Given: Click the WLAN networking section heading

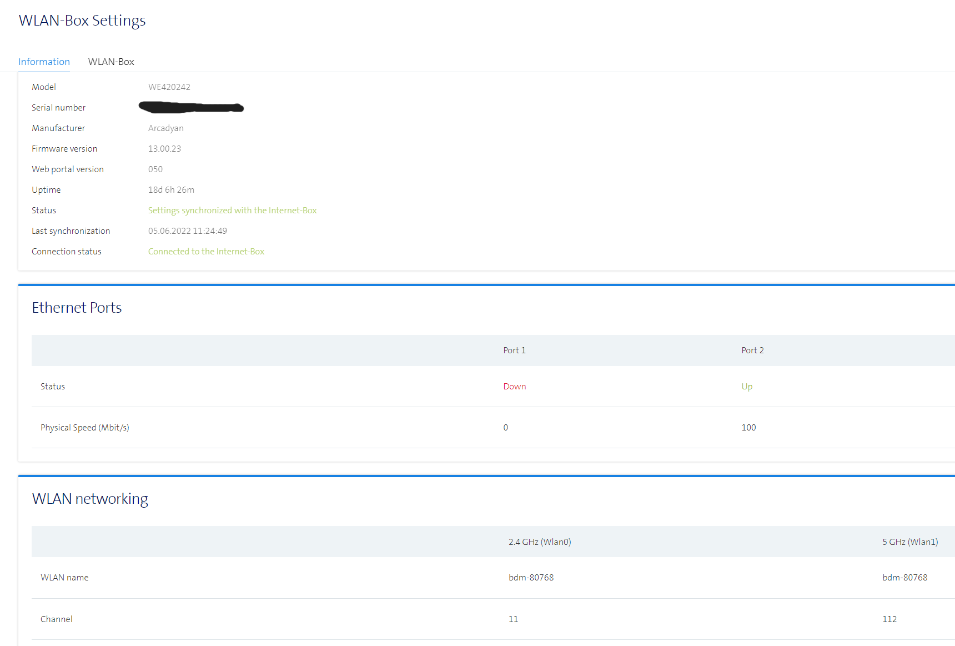Looking at the screenshot, I should (x=90, y=499).
